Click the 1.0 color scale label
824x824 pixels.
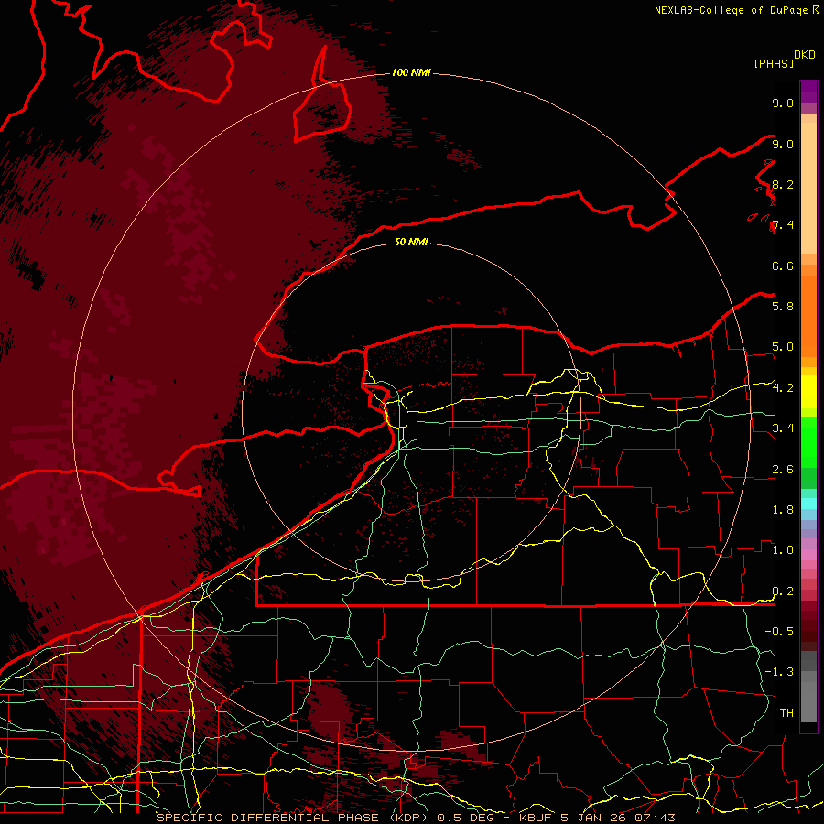(x=783, y=550)
